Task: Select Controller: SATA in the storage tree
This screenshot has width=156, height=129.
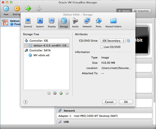Action: [x=47, y=50]
